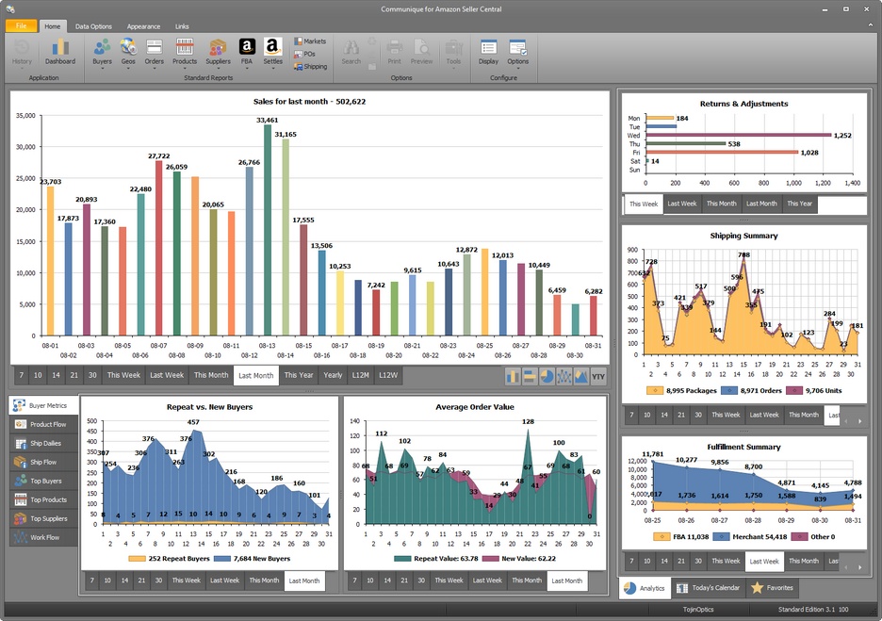Select Buyer Metrics in the sidebar
882x621 pixels.
pos(43,405)
